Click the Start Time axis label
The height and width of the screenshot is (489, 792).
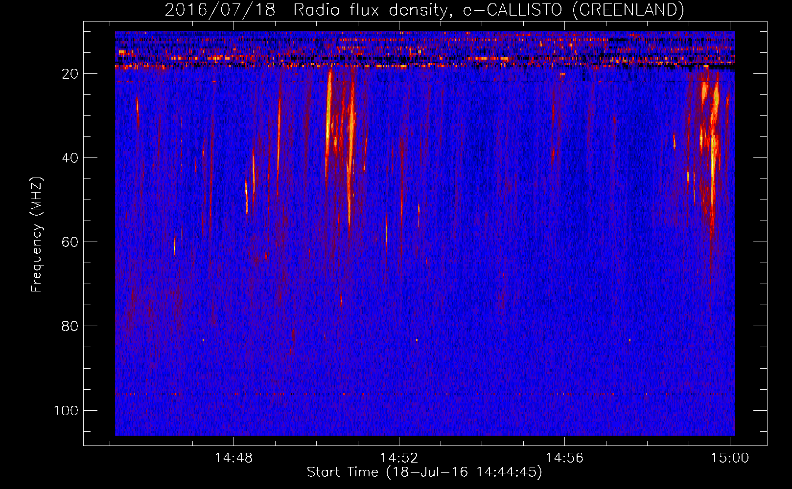424,472
